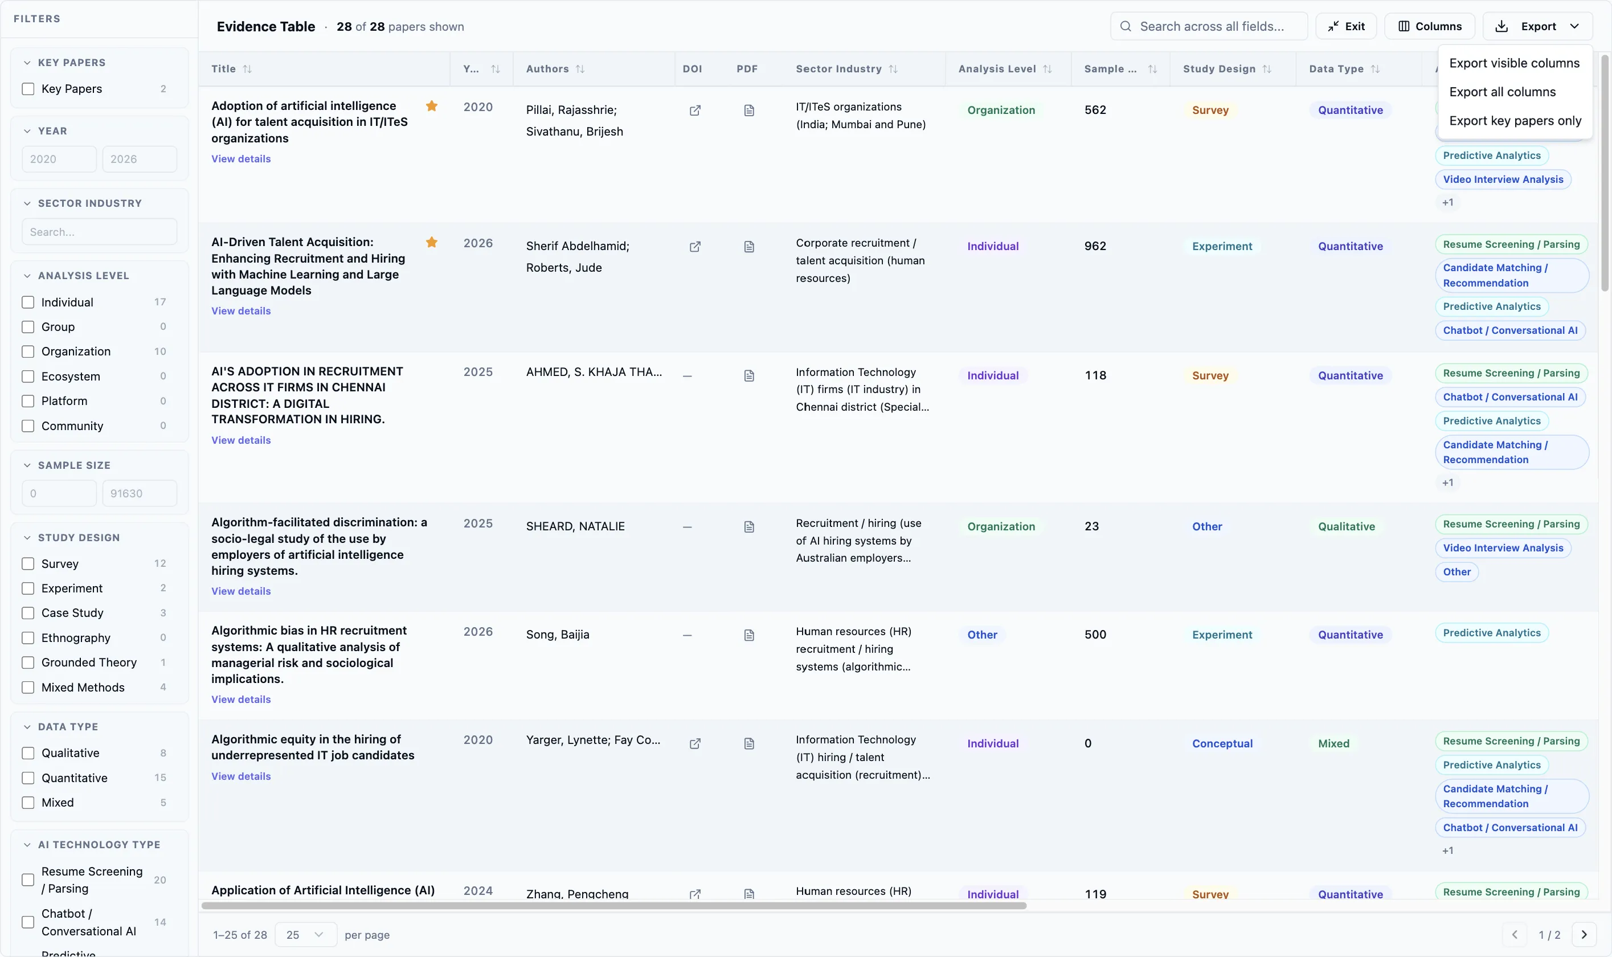The image size is (1612, 957).
Task: Choose Export all columns
Action: coord(1514,92)
